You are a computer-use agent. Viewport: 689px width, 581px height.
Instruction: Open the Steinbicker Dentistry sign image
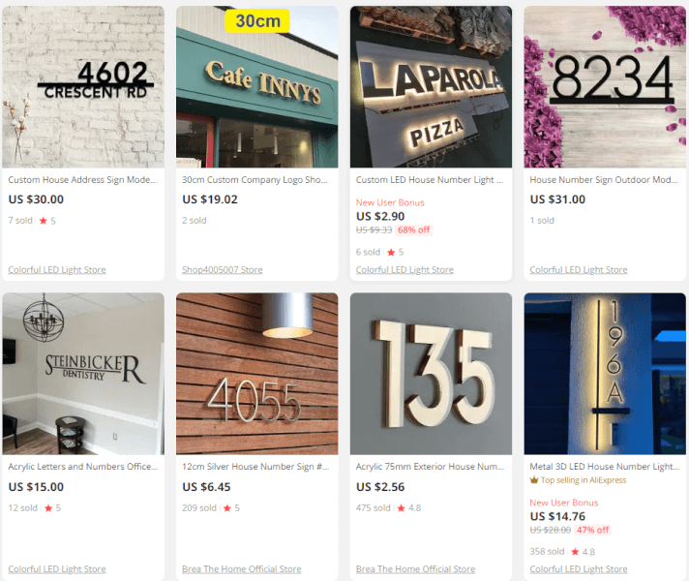point(83,374)
